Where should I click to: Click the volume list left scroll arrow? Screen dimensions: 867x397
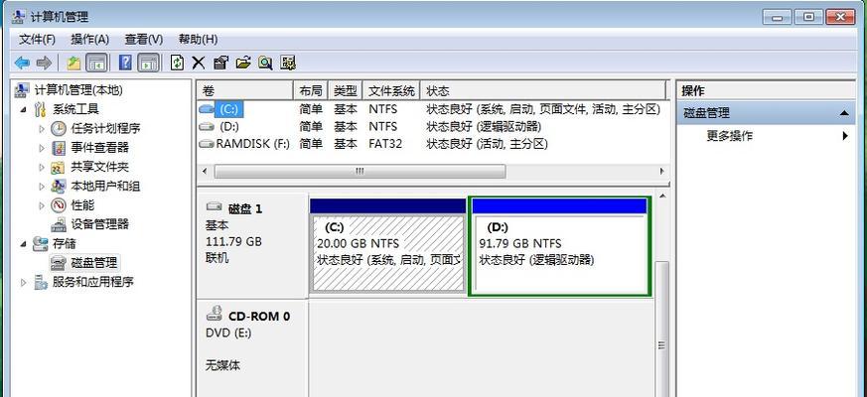coord(204,171)
